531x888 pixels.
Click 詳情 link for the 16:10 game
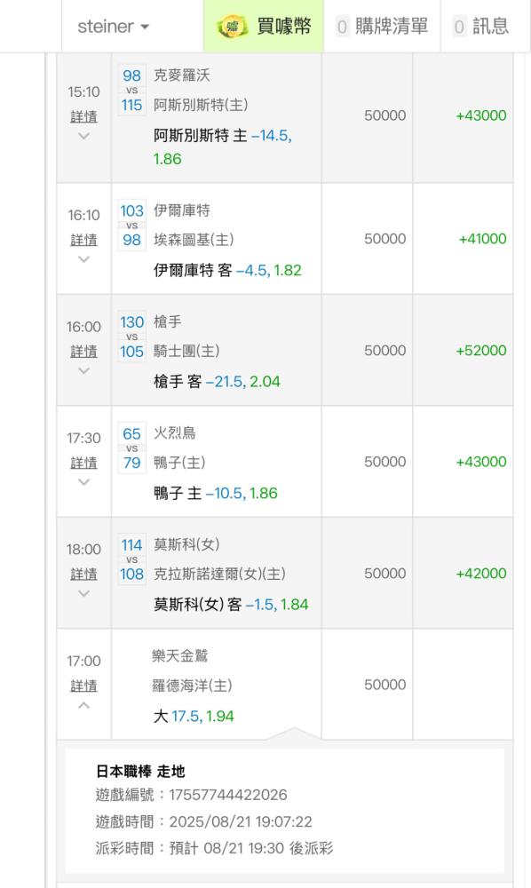83,240
